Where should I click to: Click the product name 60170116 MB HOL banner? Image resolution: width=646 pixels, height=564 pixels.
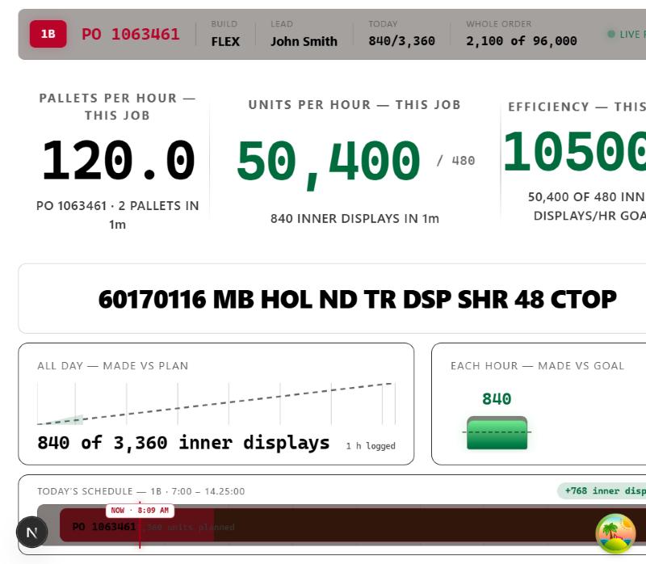point(357,299)
